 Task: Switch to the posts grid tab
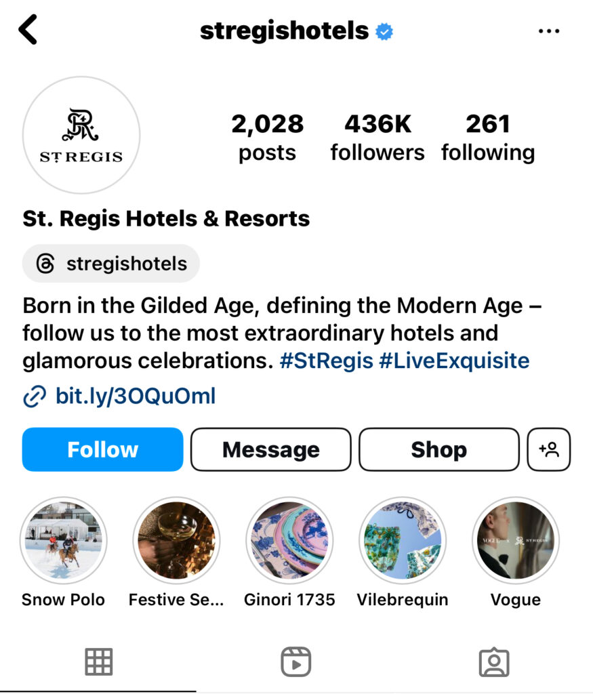99,662
